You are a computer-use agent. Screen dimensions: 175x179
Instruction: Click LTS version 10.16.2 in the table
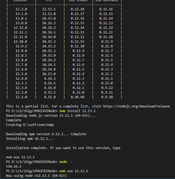click(x=49, y=27)
